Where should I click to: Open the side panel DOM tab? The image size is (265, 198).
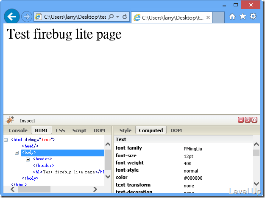point(176,130)
